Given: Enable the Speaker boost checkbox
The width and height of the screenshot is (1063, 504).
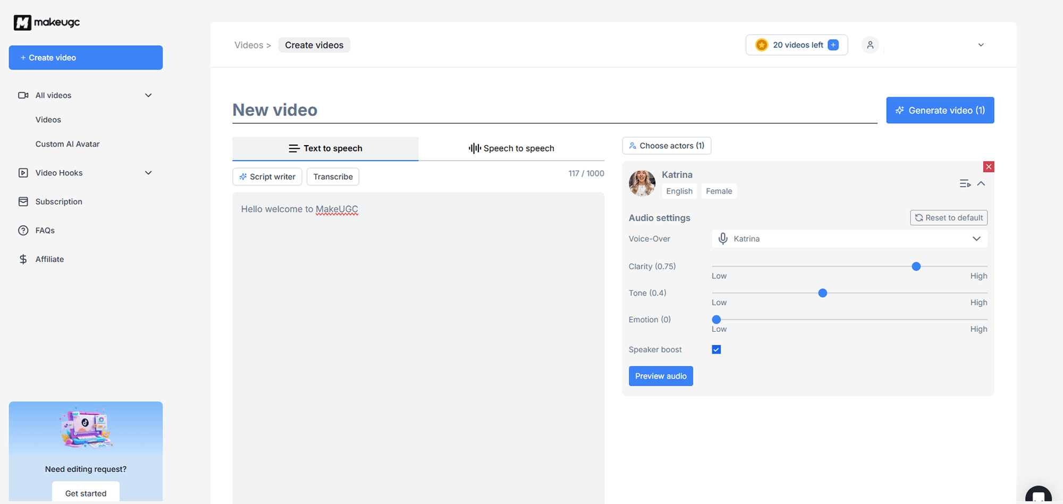Looking at the screenshot, I should click(x=716, y=349).
